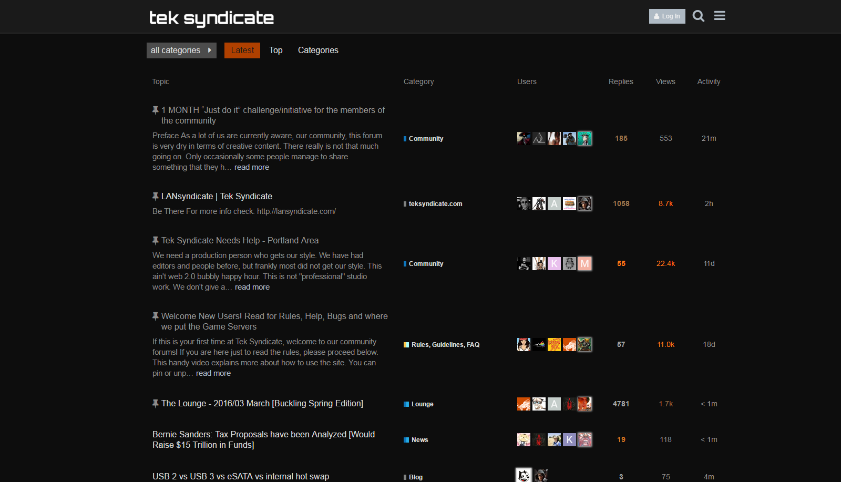Screen dimensions: 841x482
Task: Click 18d activity in Welcome New Users row
Action: 709,344
